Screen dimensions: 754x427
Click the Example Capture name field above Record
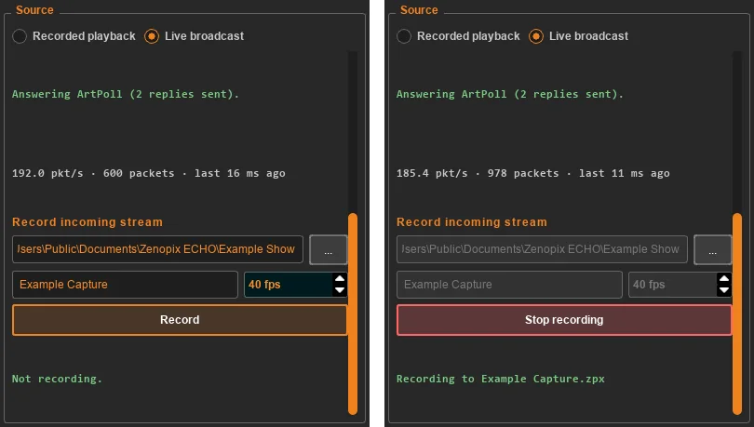tap(125, 285)
